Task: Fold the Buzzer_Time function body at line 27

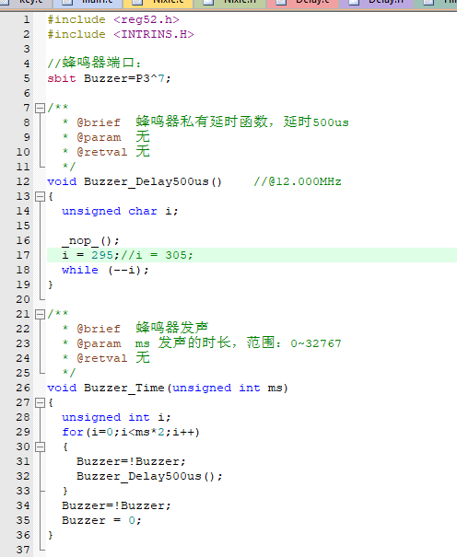Action: (x=40, y=403)
